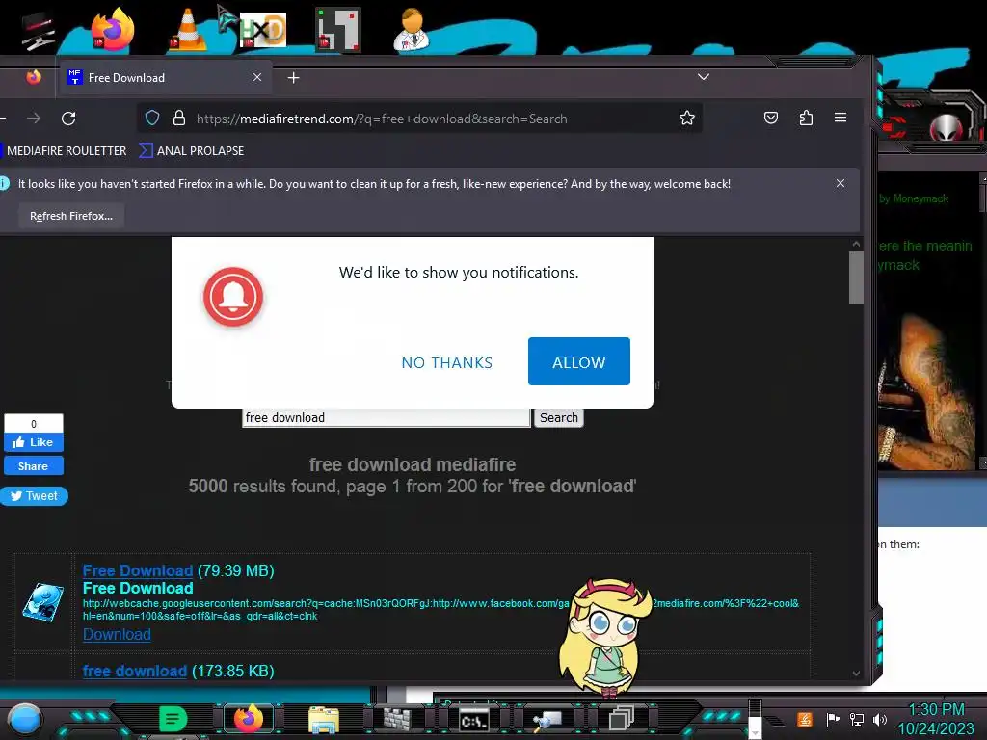Open the Extensions puzzle menu

(806, 118)
